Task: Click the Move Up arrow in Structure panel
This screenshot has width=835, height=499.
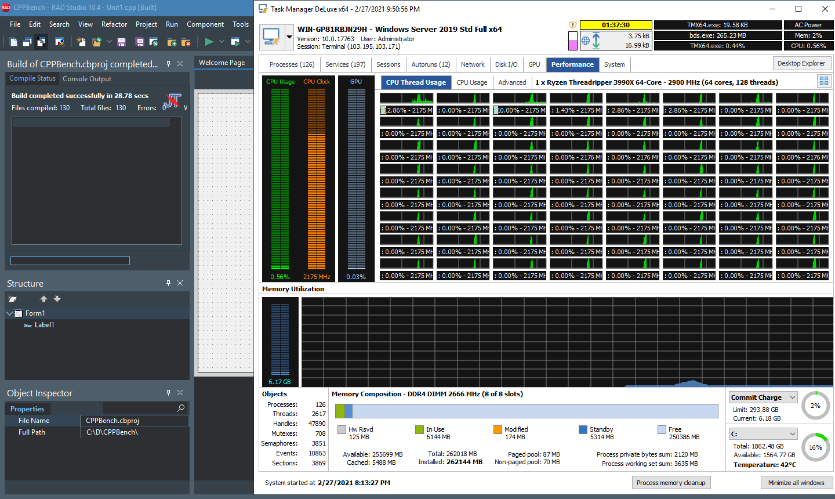Action: click(43, 299)
